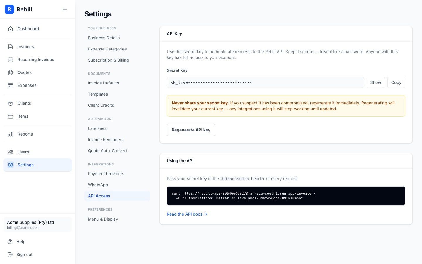Open the Invoice Defaults settings section
The width and height of the screenshot is (422, 264).
103,83
